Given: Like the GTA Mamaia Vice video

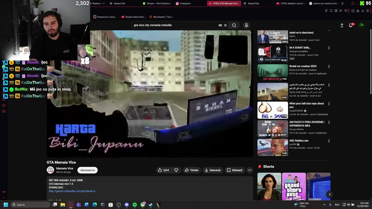Looking at the screenshot, I should pos(163,170).
